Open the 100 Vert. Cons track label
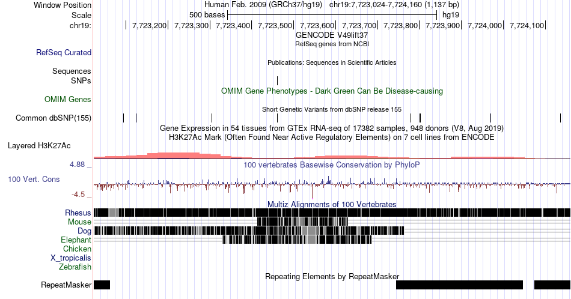The image size is (571, 299). 34,179
